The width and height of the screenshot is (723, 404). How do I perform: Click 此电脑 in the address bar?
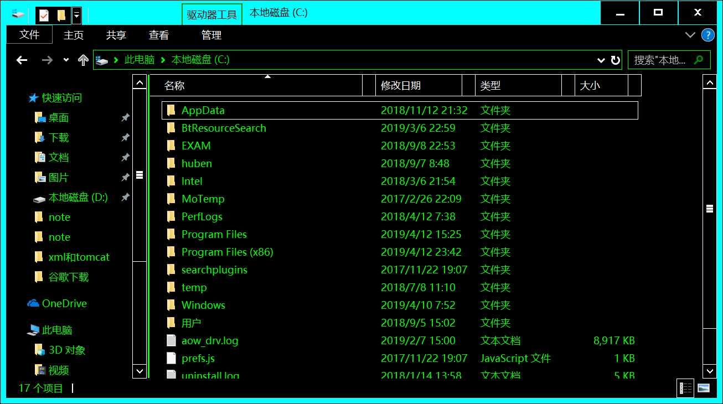140,60
